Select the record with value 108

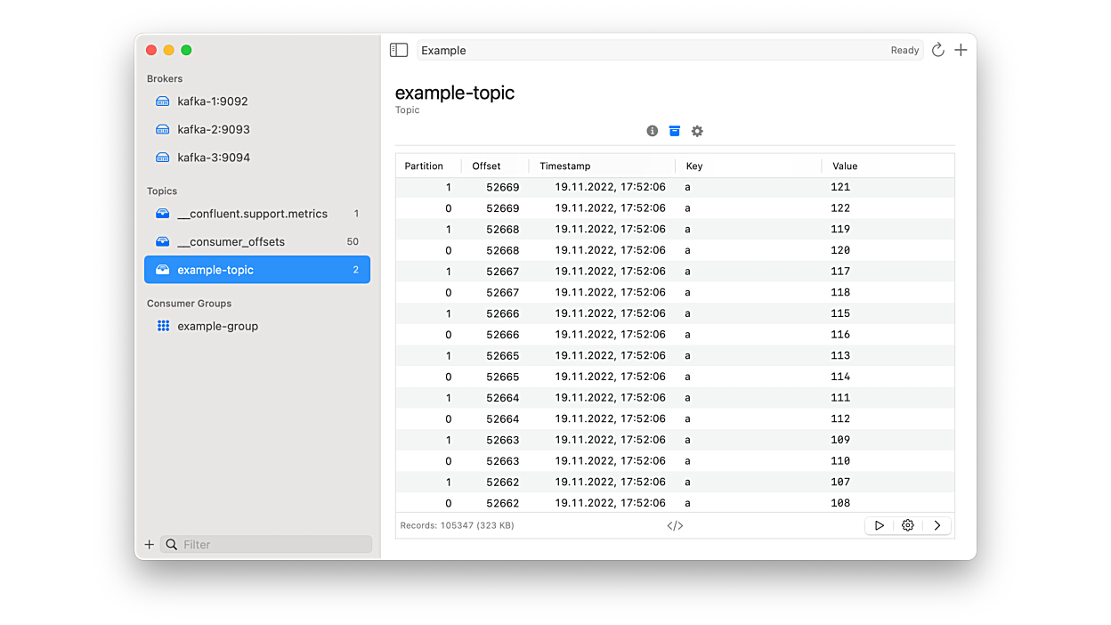[x=675, y=502]
